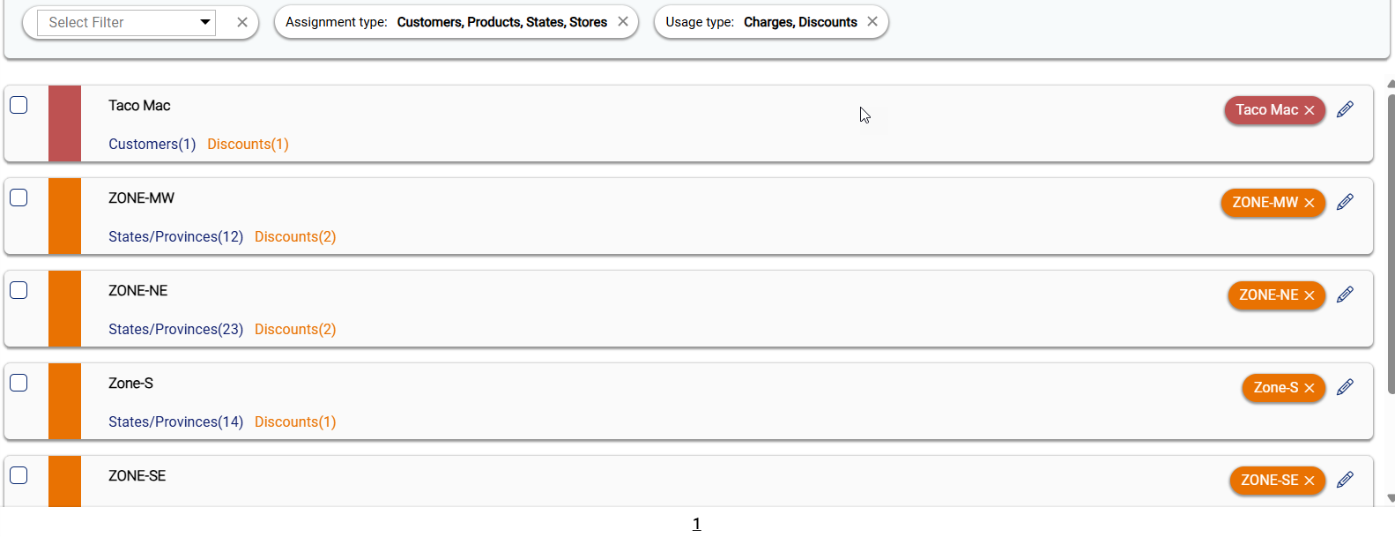This screenshot has width=1395, height=537.
Task: Select the ZONE-MW row checkbox
Action: coord(19,198)
